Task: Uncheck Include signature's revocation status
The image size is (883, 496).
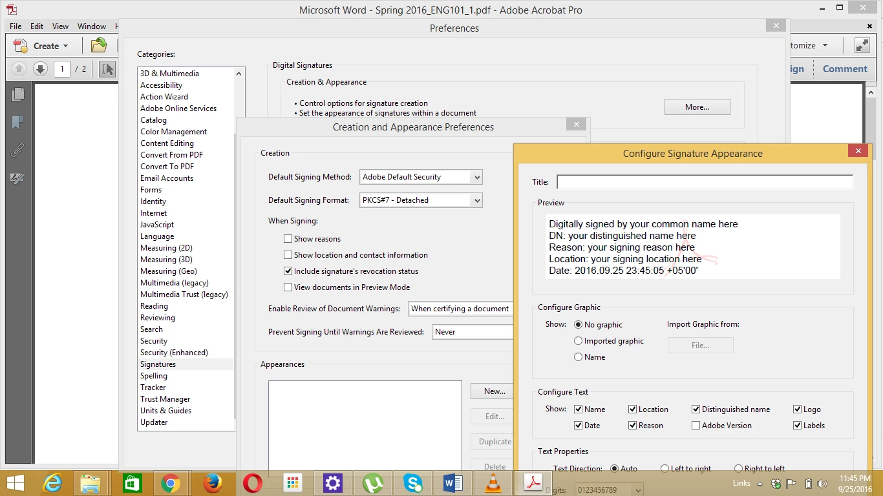Action: tap(288, 271)
